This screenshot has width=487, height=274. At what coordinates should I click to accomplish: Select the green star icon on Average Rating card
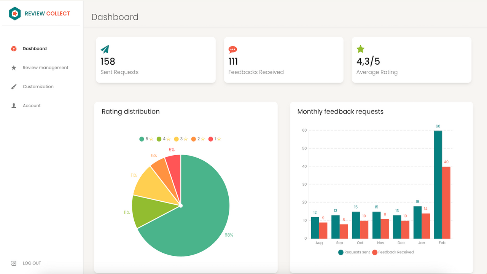(x=360, y=49)
